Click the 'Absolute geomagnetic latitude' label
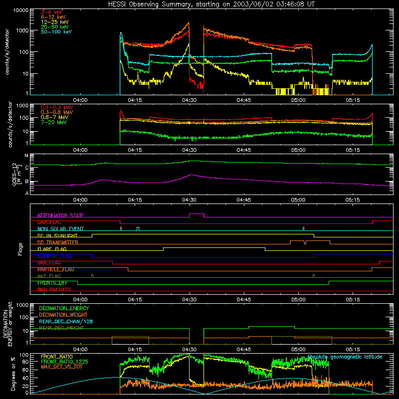This screenshot has width=399, height=399. coord(345,357)
